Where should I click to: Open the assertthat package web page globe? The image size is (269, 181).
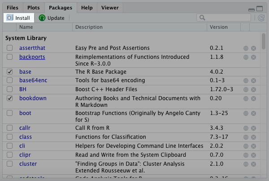246,48
